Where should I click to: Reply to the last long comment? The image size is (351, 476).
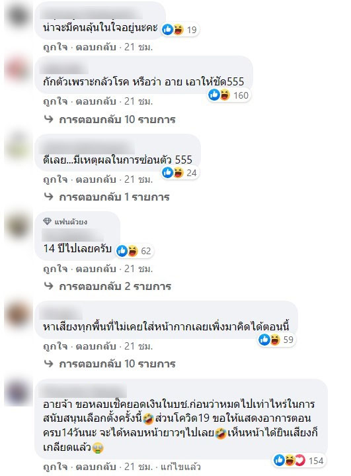click(96, 467)
